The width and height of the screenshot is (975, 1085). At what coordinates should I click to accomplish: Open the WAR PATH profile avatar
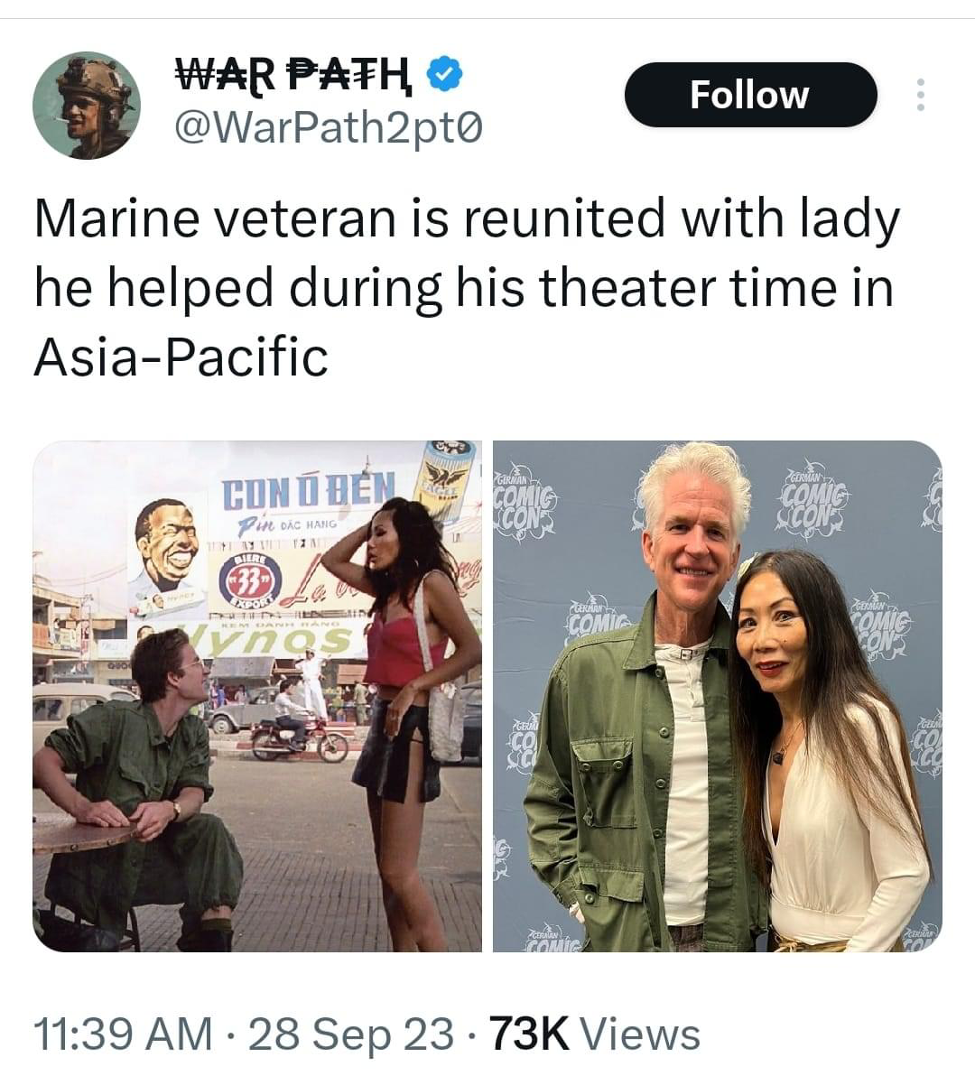[87, 105]
